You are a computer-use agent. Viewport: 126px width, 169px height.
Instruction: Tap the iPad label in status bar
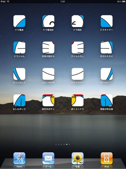click(x=3, y=1)
